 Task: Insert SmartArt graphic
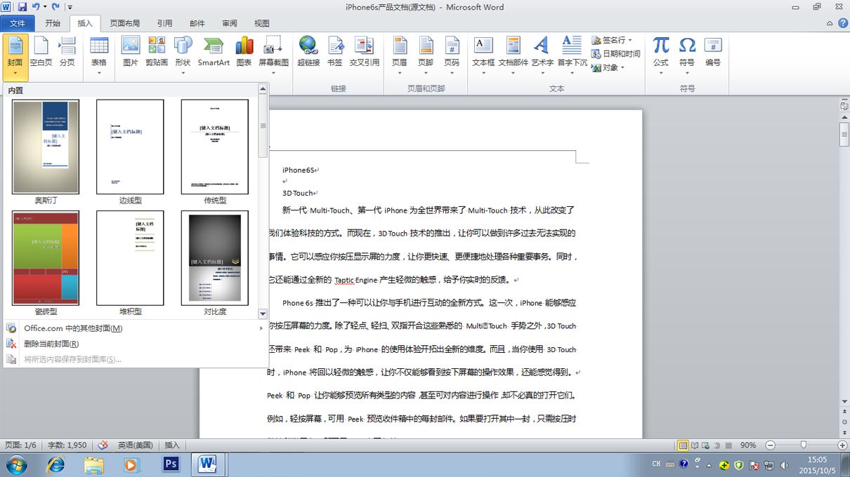tap(214, 53)
